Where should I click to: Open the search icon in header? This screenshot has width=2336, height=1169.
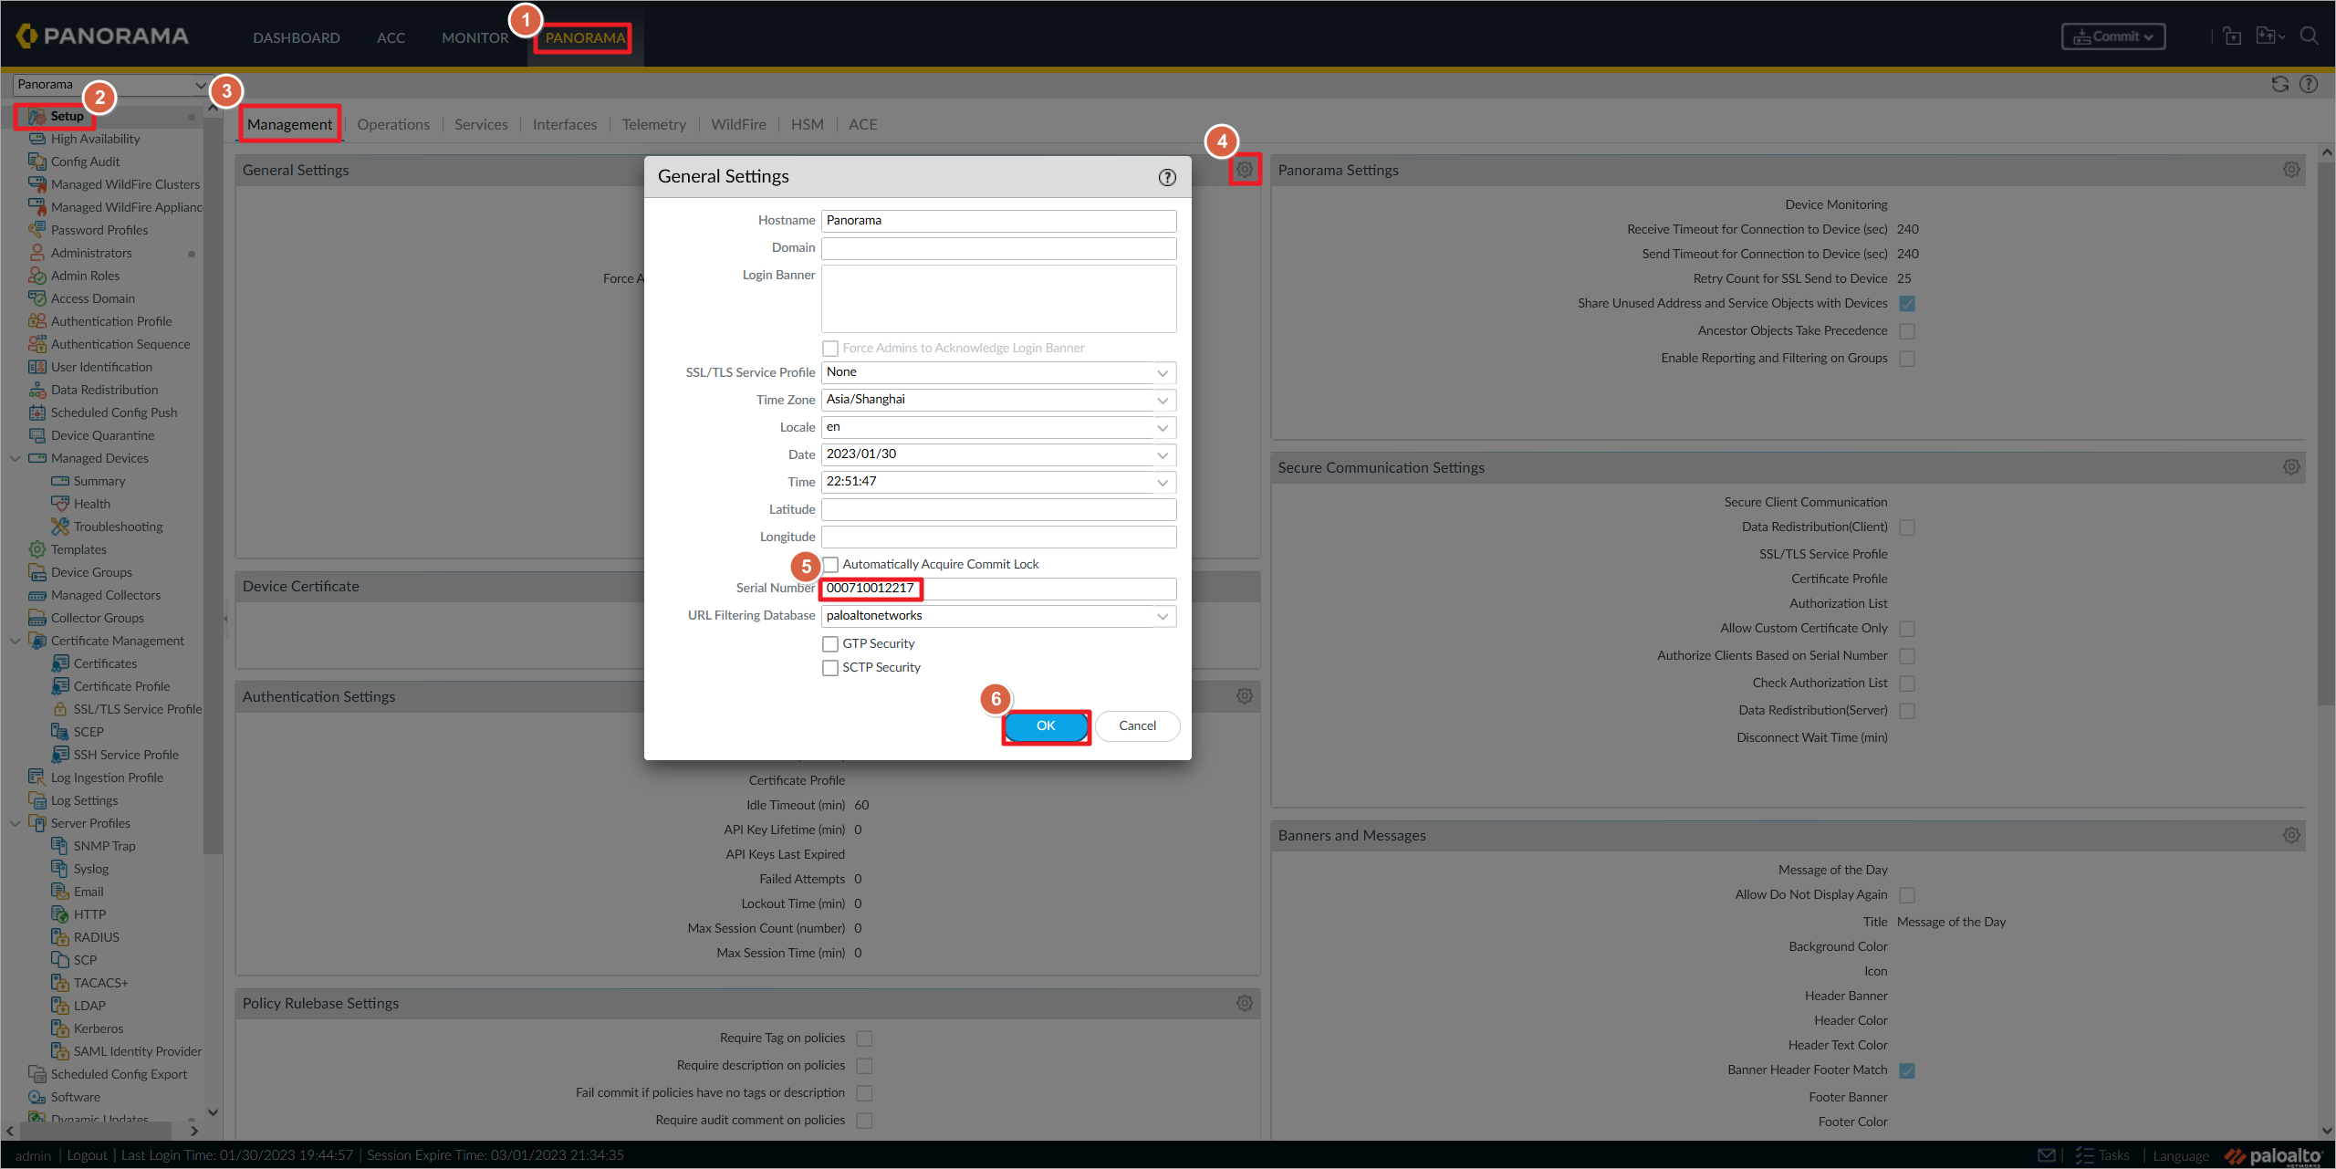[x=2309, y=37]
